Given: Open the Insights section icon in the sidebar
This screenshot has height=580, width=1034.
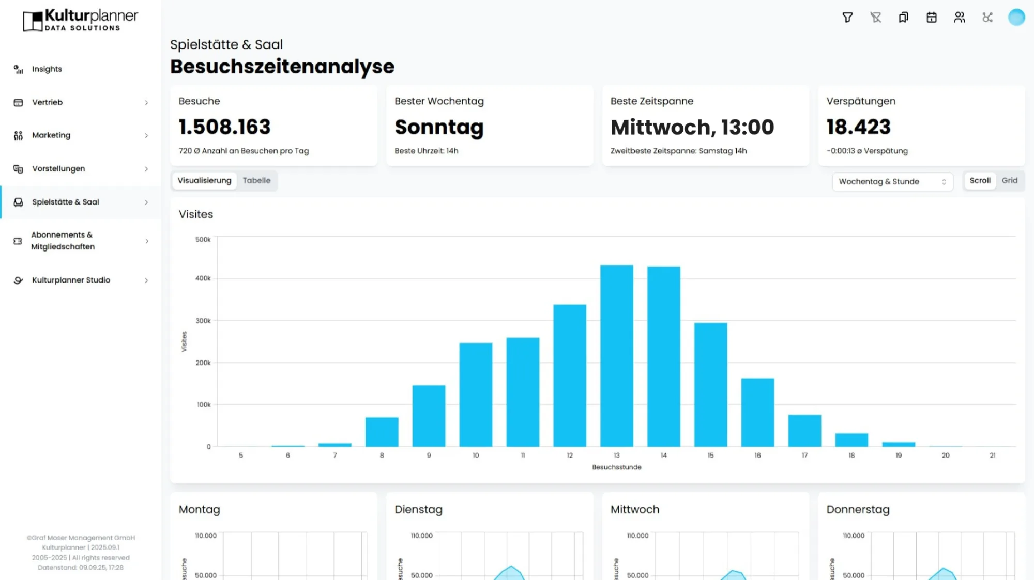Looking at the screenshot, I should (18, 69).
